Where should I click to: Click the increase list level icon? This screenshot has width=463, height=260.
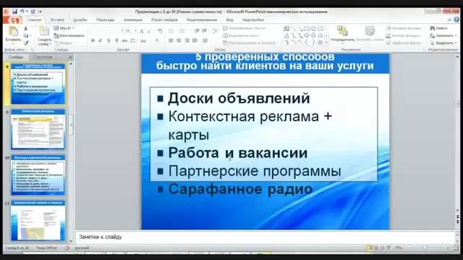(x=204, y=31)
